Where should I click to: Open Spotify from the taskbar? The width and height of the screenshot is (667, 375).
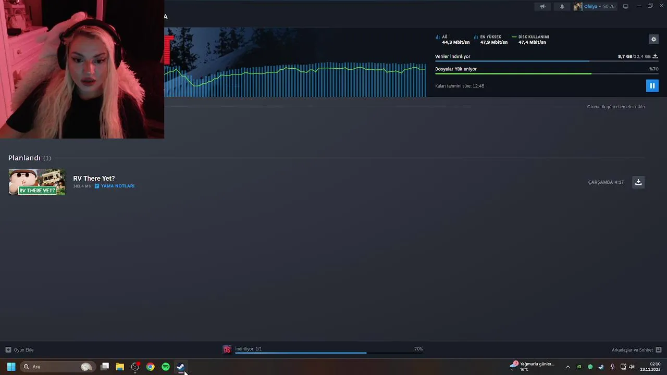click(x=166, y=367)
